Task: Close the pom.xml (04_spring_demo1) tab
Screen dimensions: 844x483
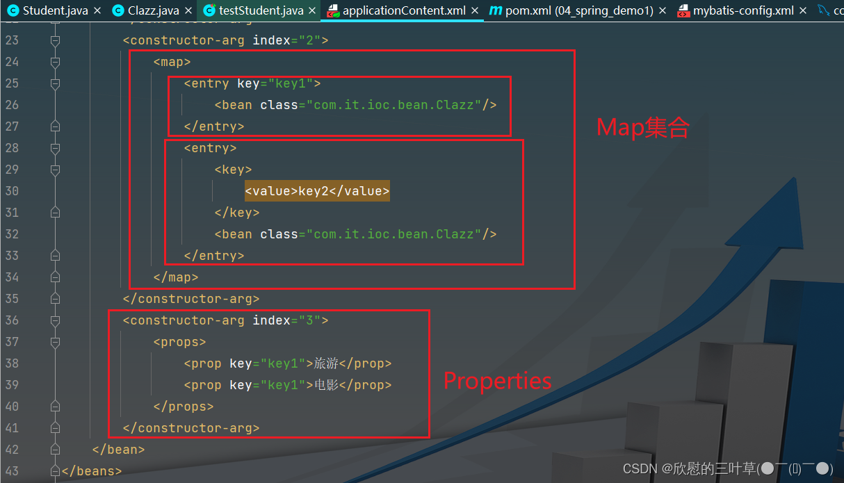Action: point(662,11)
